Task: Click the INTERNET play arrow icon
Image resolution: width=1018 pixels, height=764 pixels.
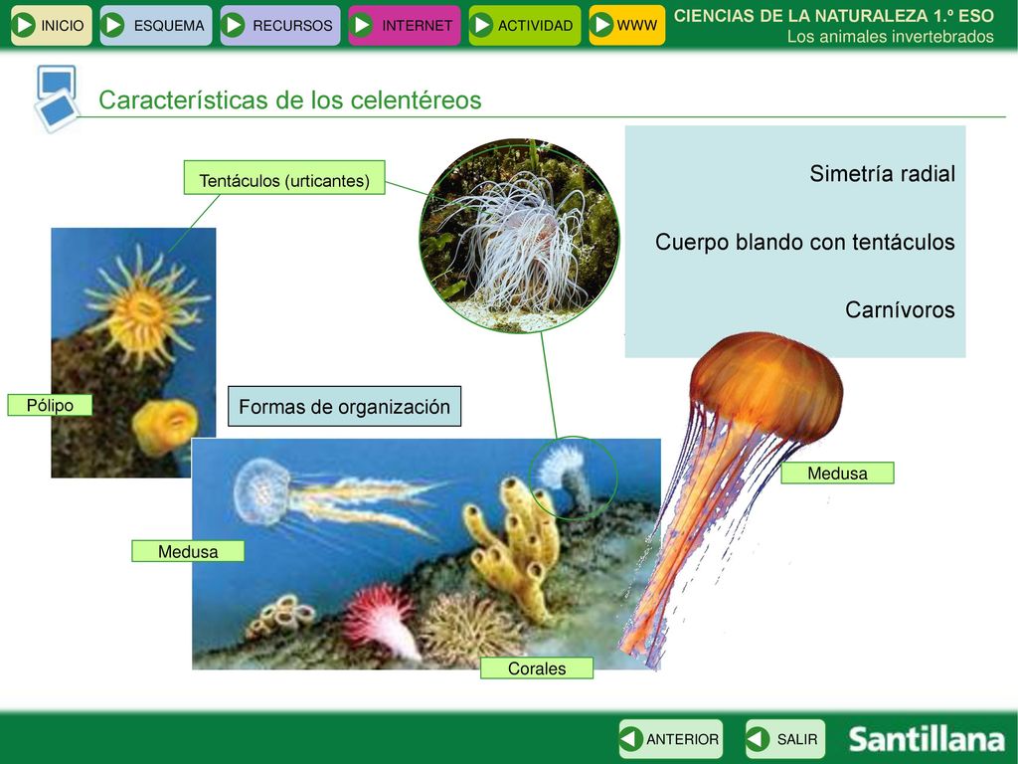Action: tap(361, 25)
